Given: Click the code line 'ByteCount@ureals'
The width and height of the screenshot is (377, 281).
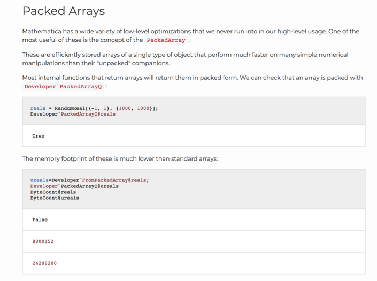Looking at the screenshot, I should (x=55, y=198).
